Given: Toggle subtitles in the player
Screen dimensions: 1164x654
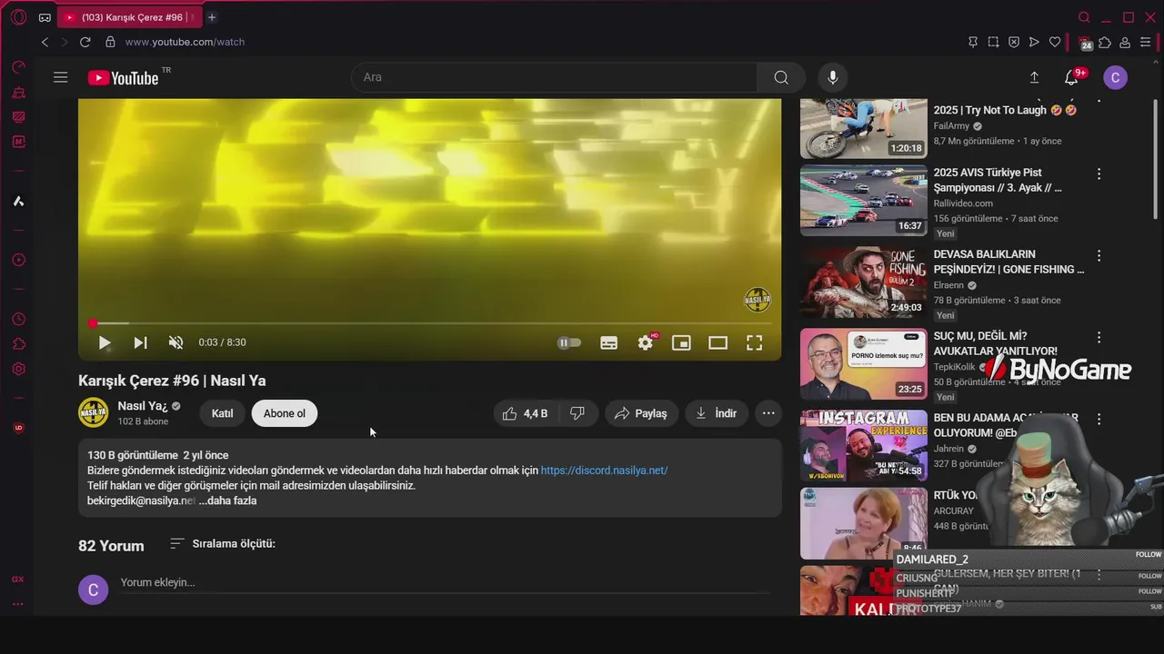Looking at the screenshot, I should tap(609, 342).
